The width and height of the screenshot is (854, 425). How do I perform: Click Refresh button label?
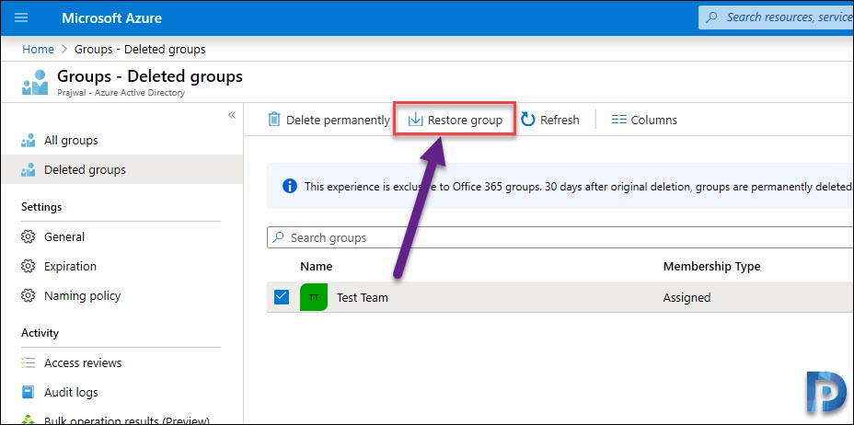pos(560,120)
